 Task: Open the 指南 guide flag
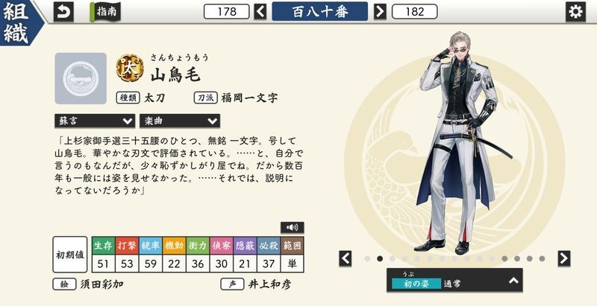click(105, 12)
